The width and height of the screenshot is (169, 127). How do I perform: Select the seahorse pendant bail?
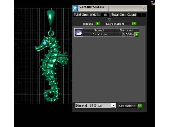[51, 18]
